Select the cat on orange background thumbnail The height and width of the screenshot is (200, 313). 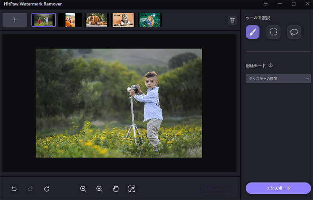click(x=123, y=20)
